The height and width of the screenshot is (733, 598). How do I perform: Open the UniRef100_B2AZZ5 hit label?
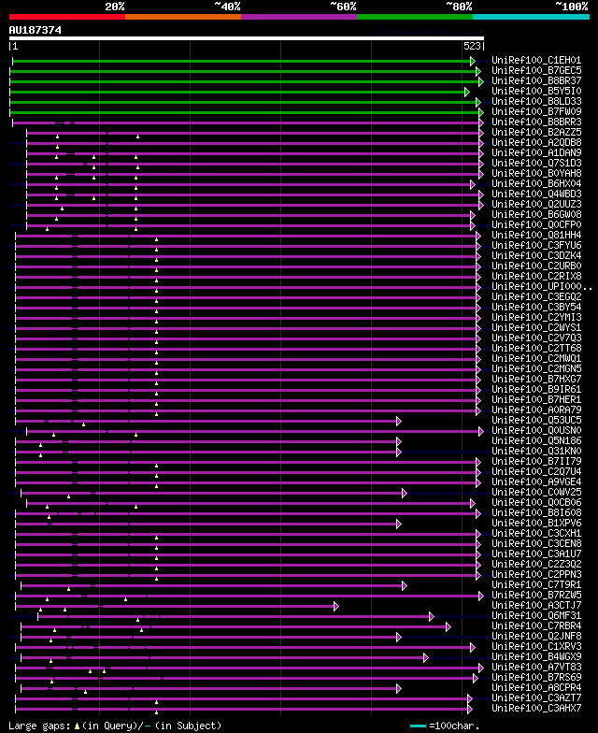[536, 133]
